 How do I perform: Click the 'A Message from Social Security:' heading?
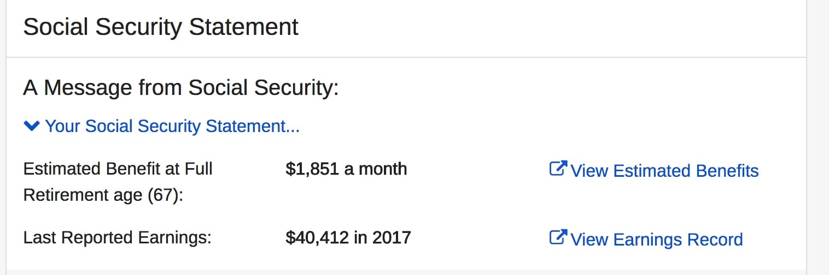click(181, 88)
